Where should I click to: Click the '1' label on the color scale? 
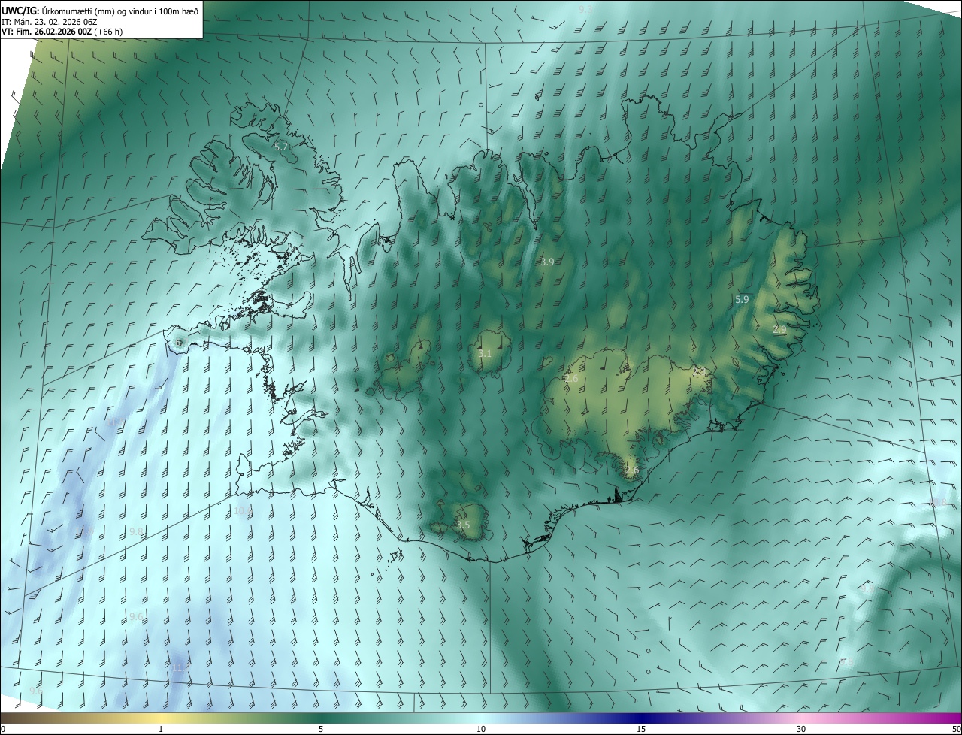point(161,729)
